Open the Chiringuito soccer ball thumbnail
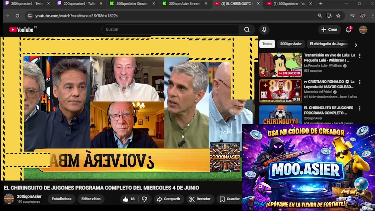Screen dimensions: 375x211 280,115
